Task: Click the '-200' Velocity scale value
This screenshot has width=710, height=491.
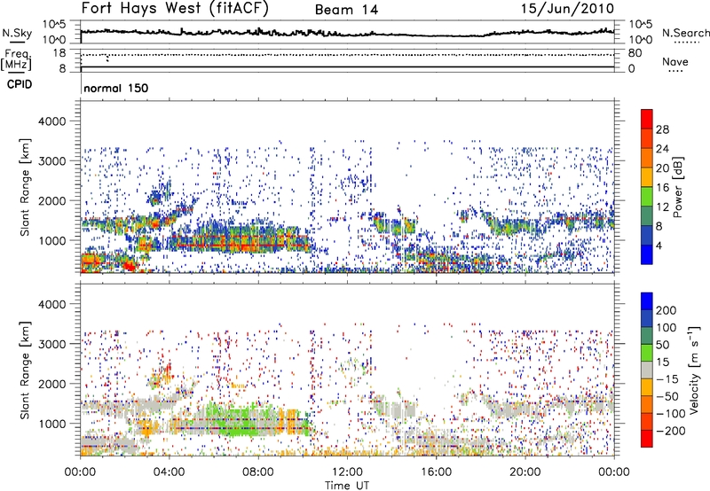Action: point(670,431)
